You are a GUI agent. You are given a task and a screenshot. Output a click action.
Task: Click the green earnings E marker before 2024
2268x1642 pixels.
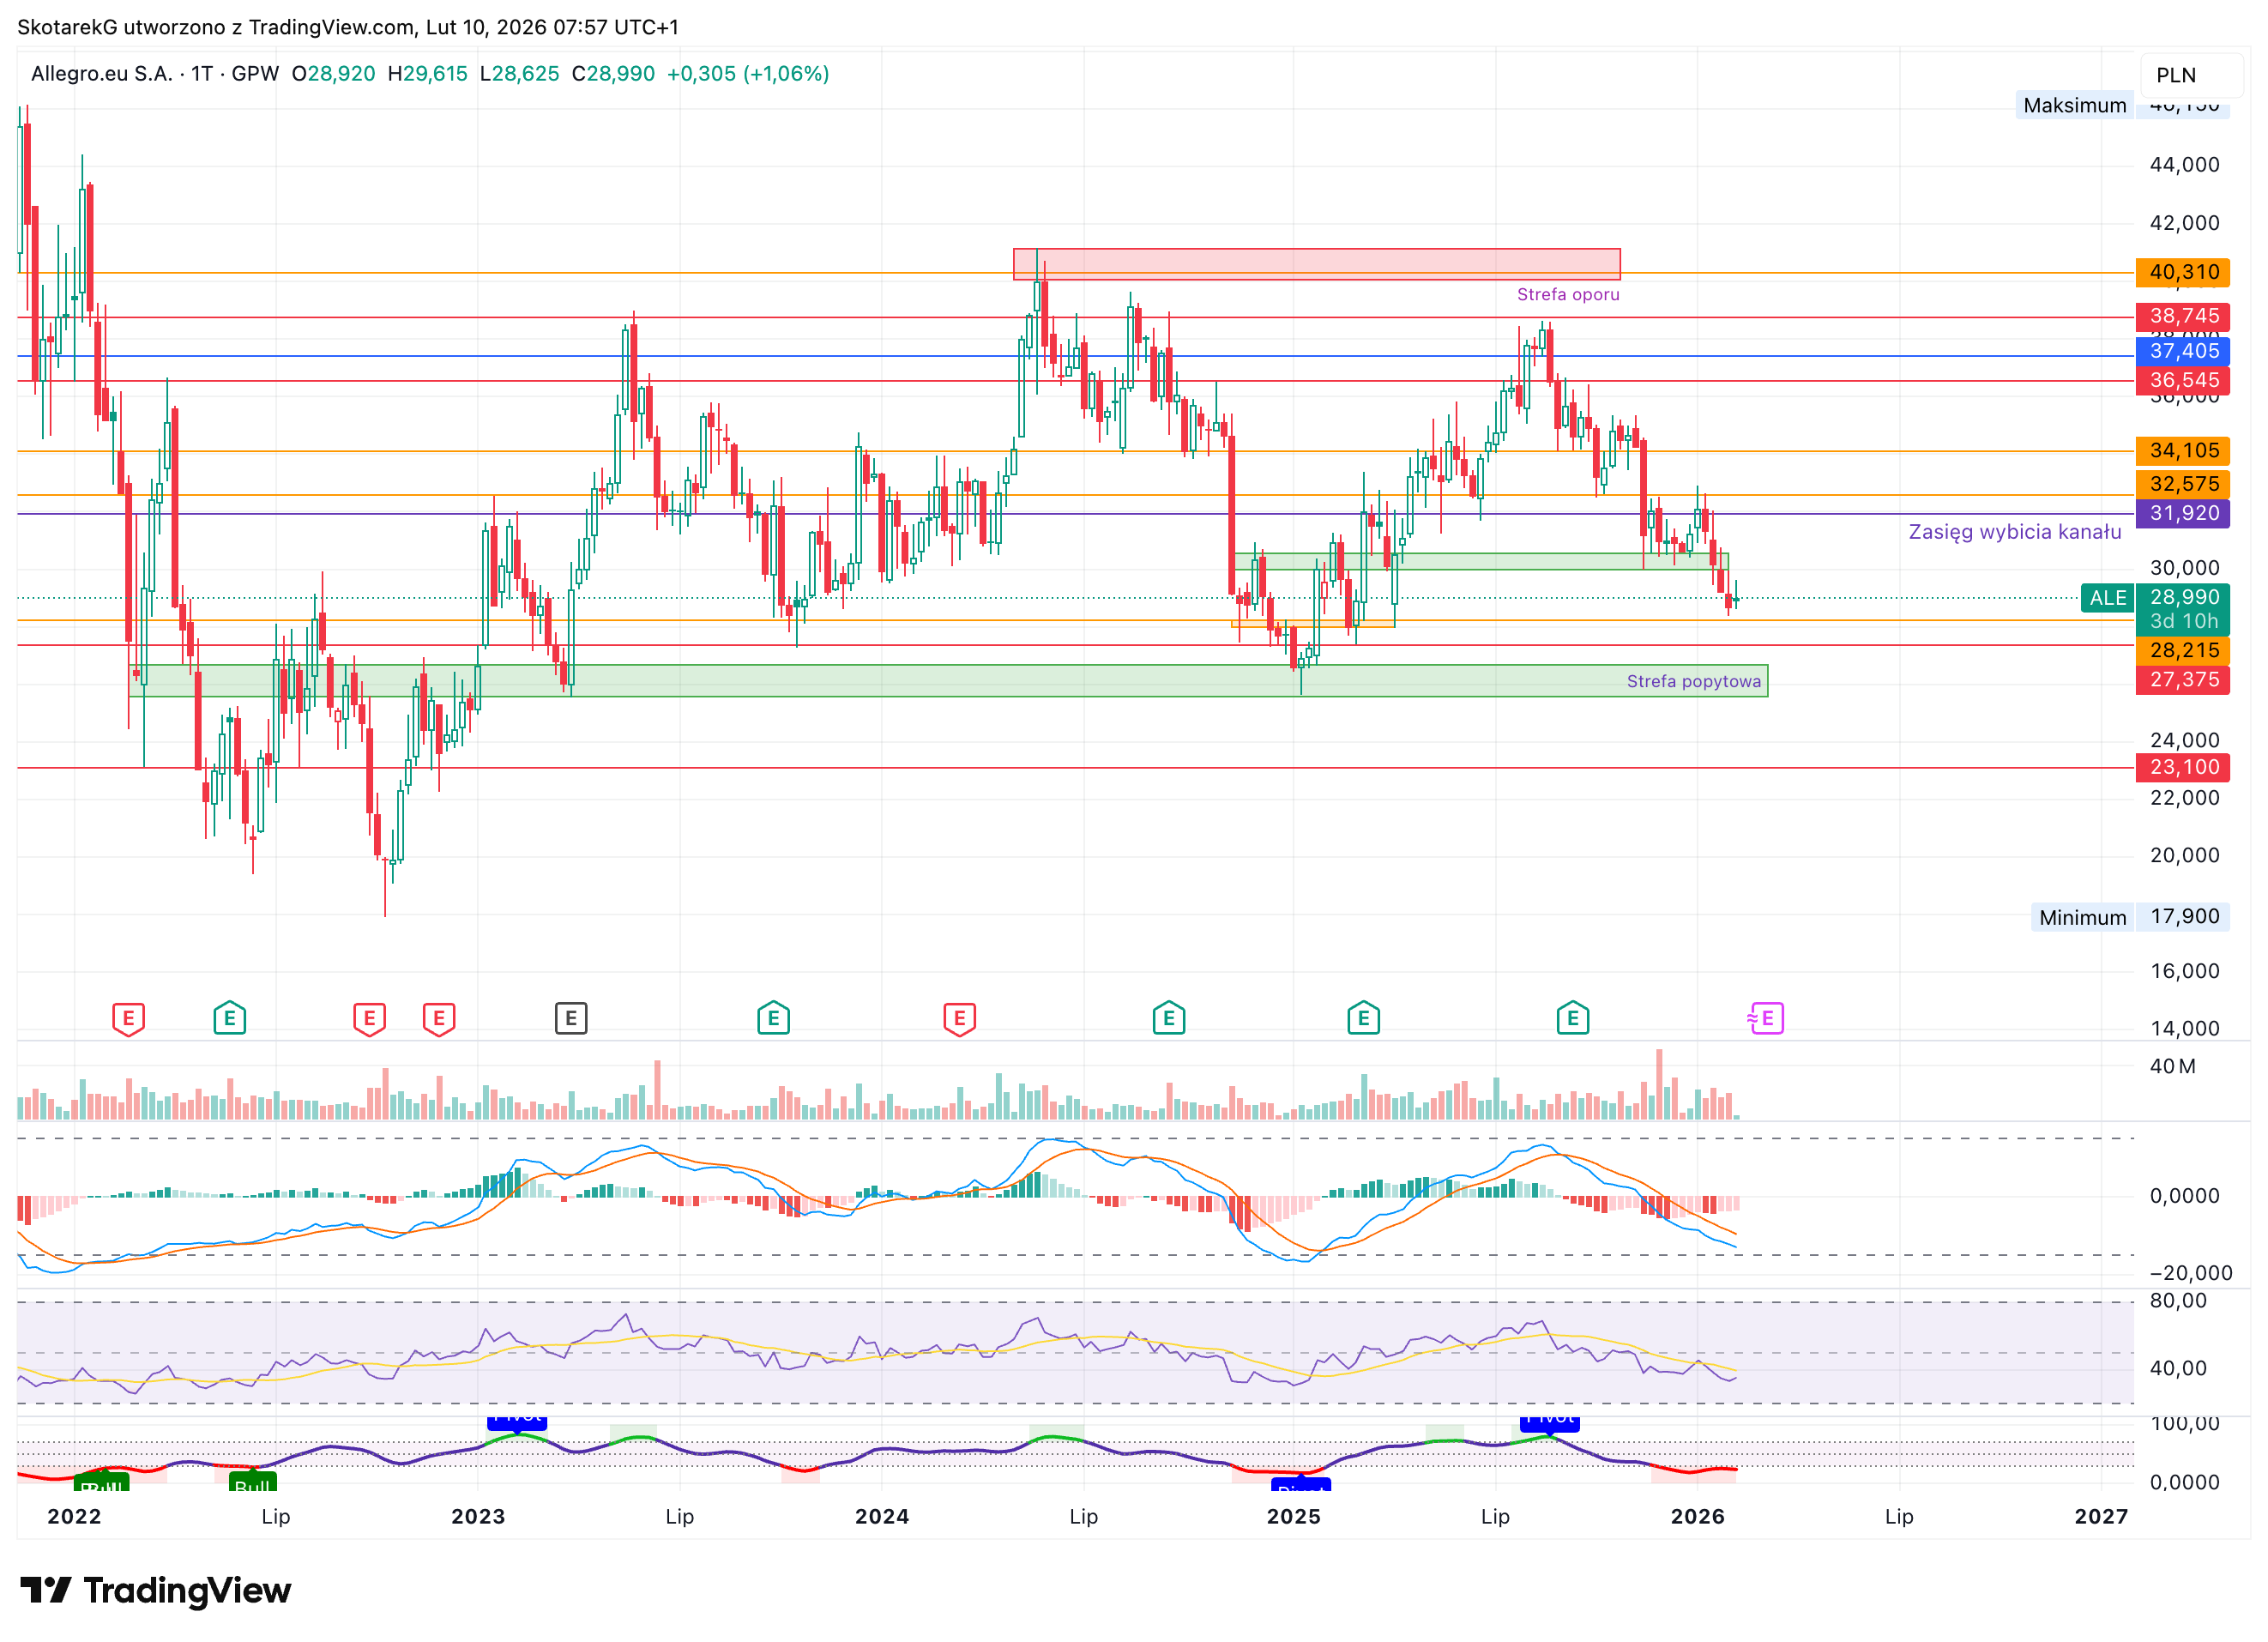pos(773,1018)
